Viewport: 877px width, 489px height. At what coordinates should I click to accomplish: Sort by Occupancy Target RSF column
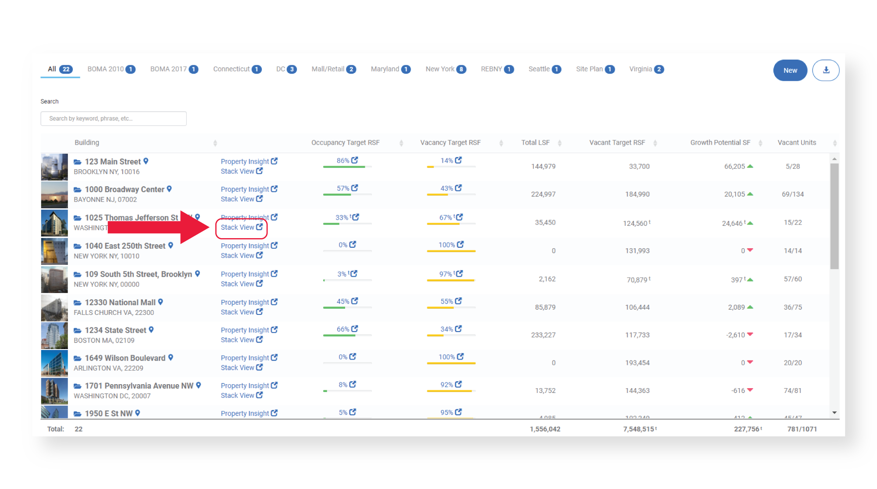click(x=401, y=143)
